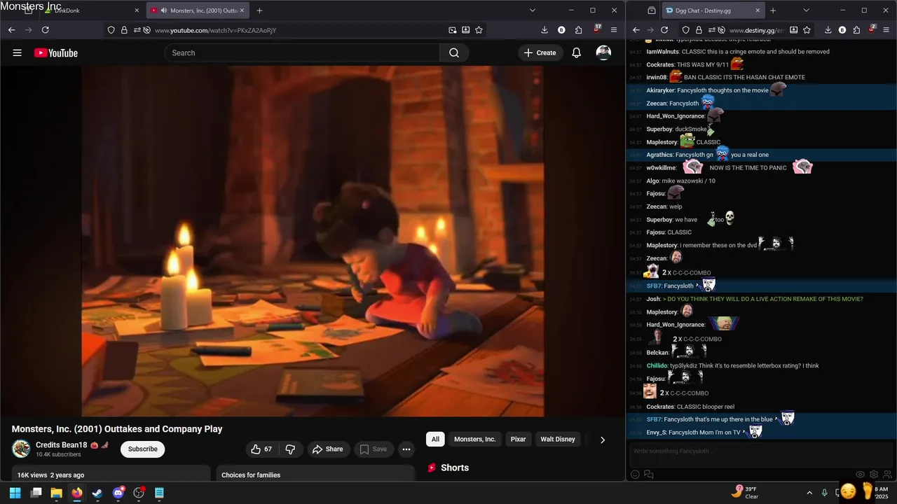Select the Pixar filter chip
This screenshot has width=897, height=504.
[x=518, y=439]
